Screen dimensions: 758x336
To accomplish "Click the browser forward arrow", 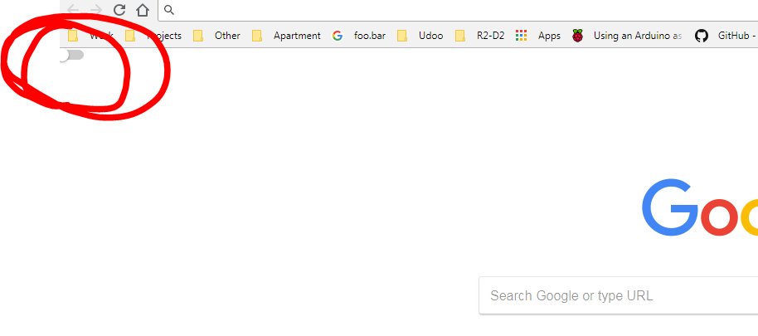I will coord(96,10).
